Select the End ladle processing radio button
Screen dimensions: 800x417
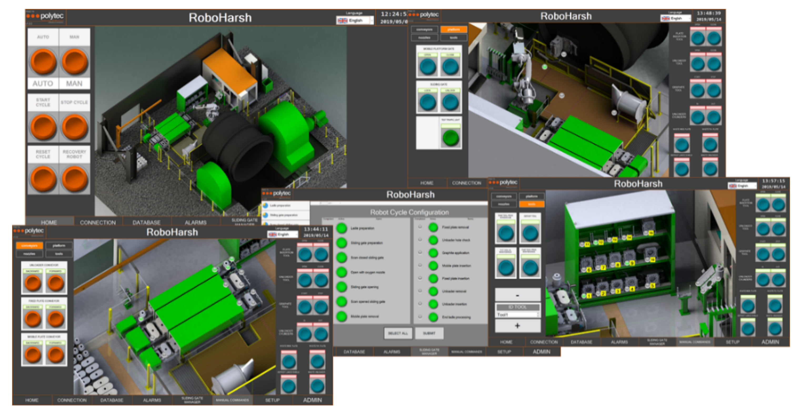420,317
